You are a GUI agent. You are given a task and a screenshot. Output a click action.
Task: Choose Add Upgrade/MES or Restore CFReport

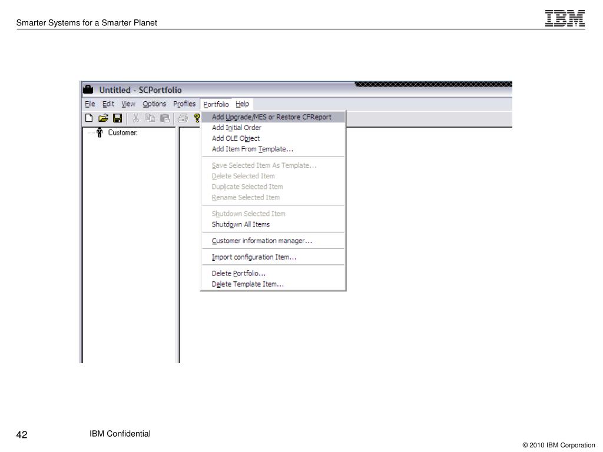coord(273,117)
